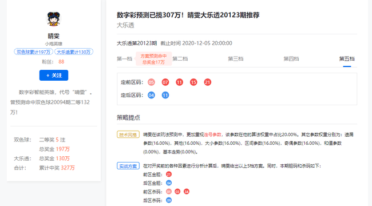
Task: Click the 定后区码 label
Action: (132, 95)
